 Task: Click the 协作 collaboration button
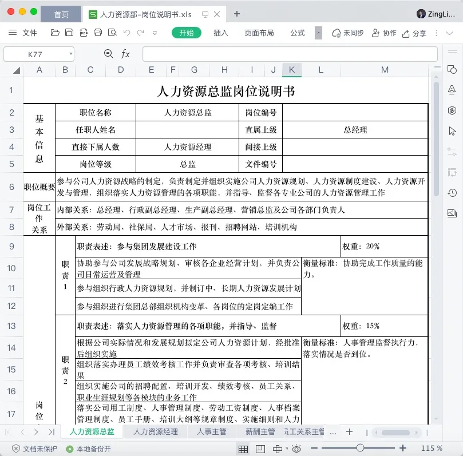(x=383, y=33)
